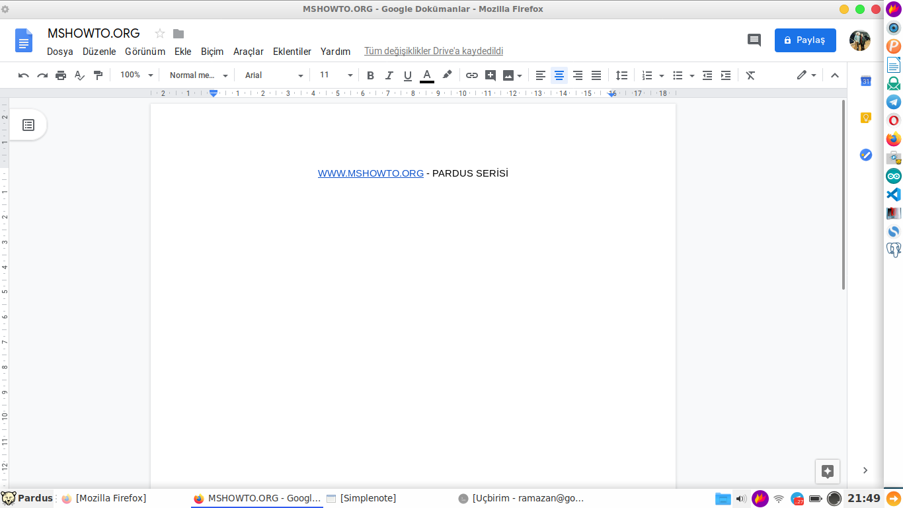Expand bulleted list style arrow
The image size is (903, 508).
click(x=692, y=76)
